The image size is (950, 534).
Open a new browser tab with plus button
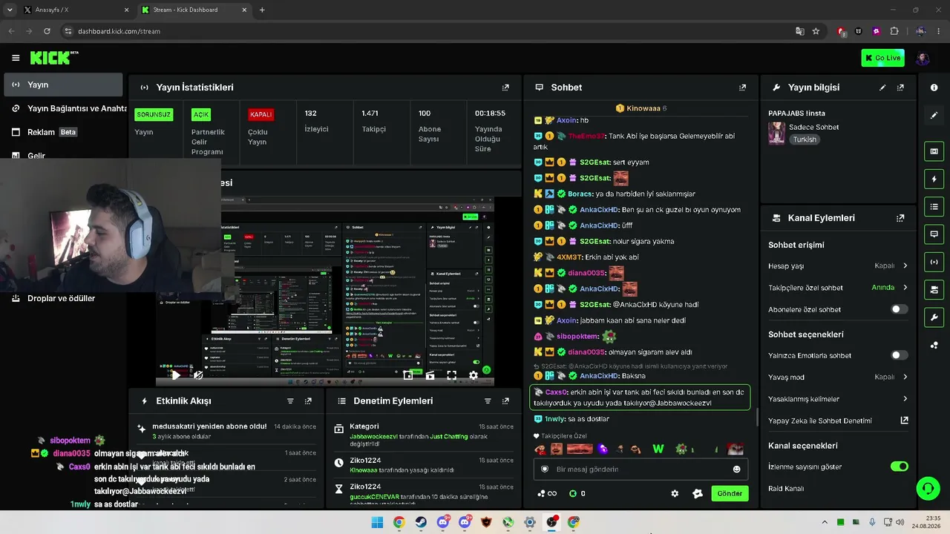coord(262,10)
